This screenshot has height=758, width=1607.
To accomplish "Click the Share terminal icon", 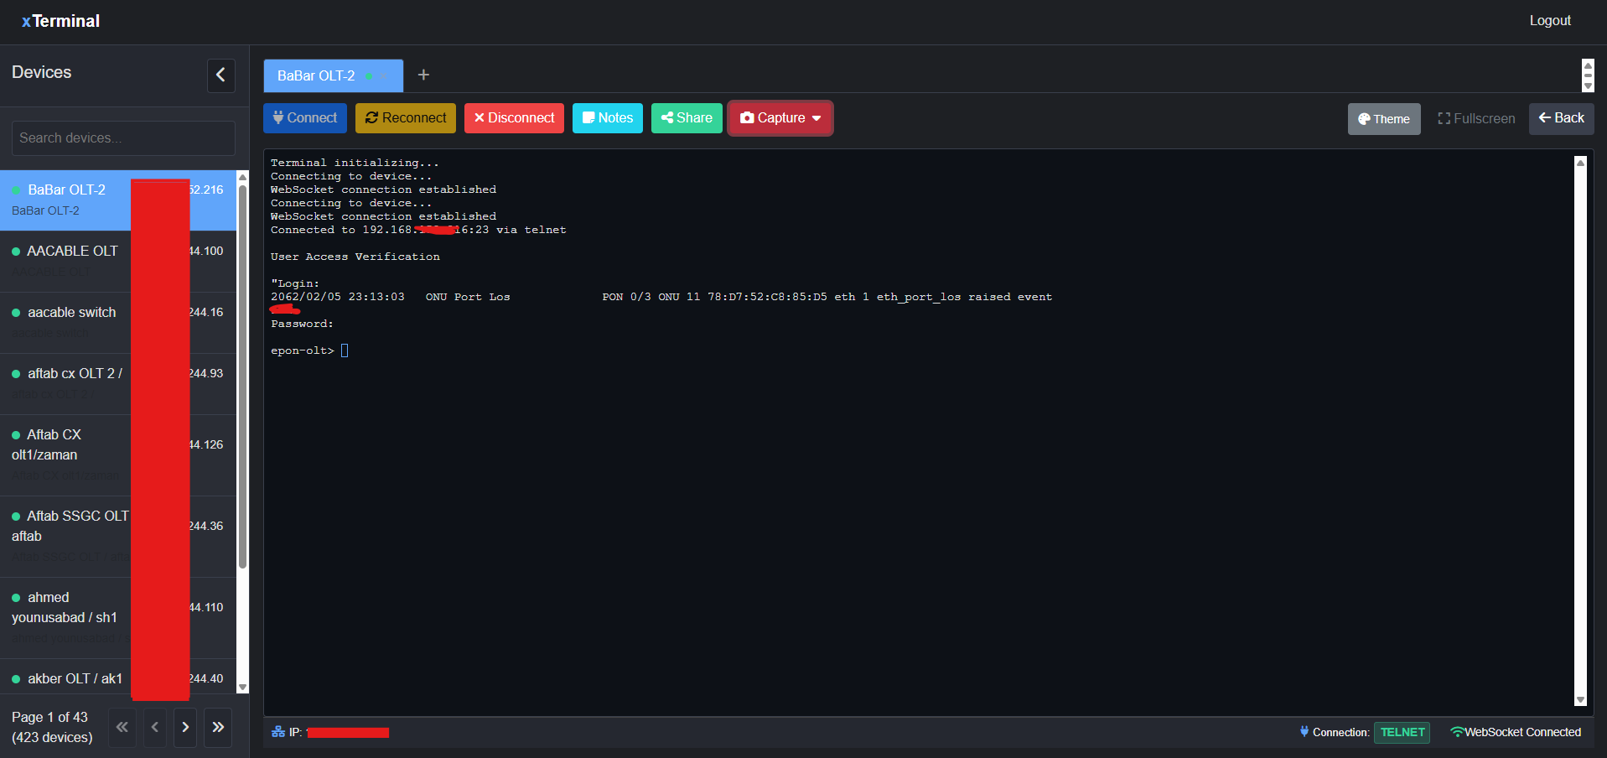I will point(668,117).
